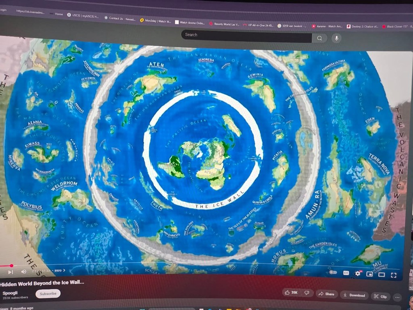This screenshot has width=413, height=310.
Task: Mute the video volume
Action: [24, 271]
